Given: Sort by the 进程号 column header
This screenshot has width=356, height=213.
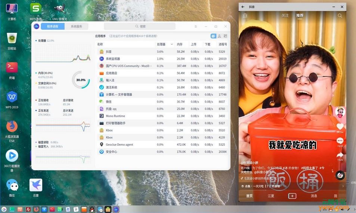Looking at the screenshot, I should pos(223,44).
